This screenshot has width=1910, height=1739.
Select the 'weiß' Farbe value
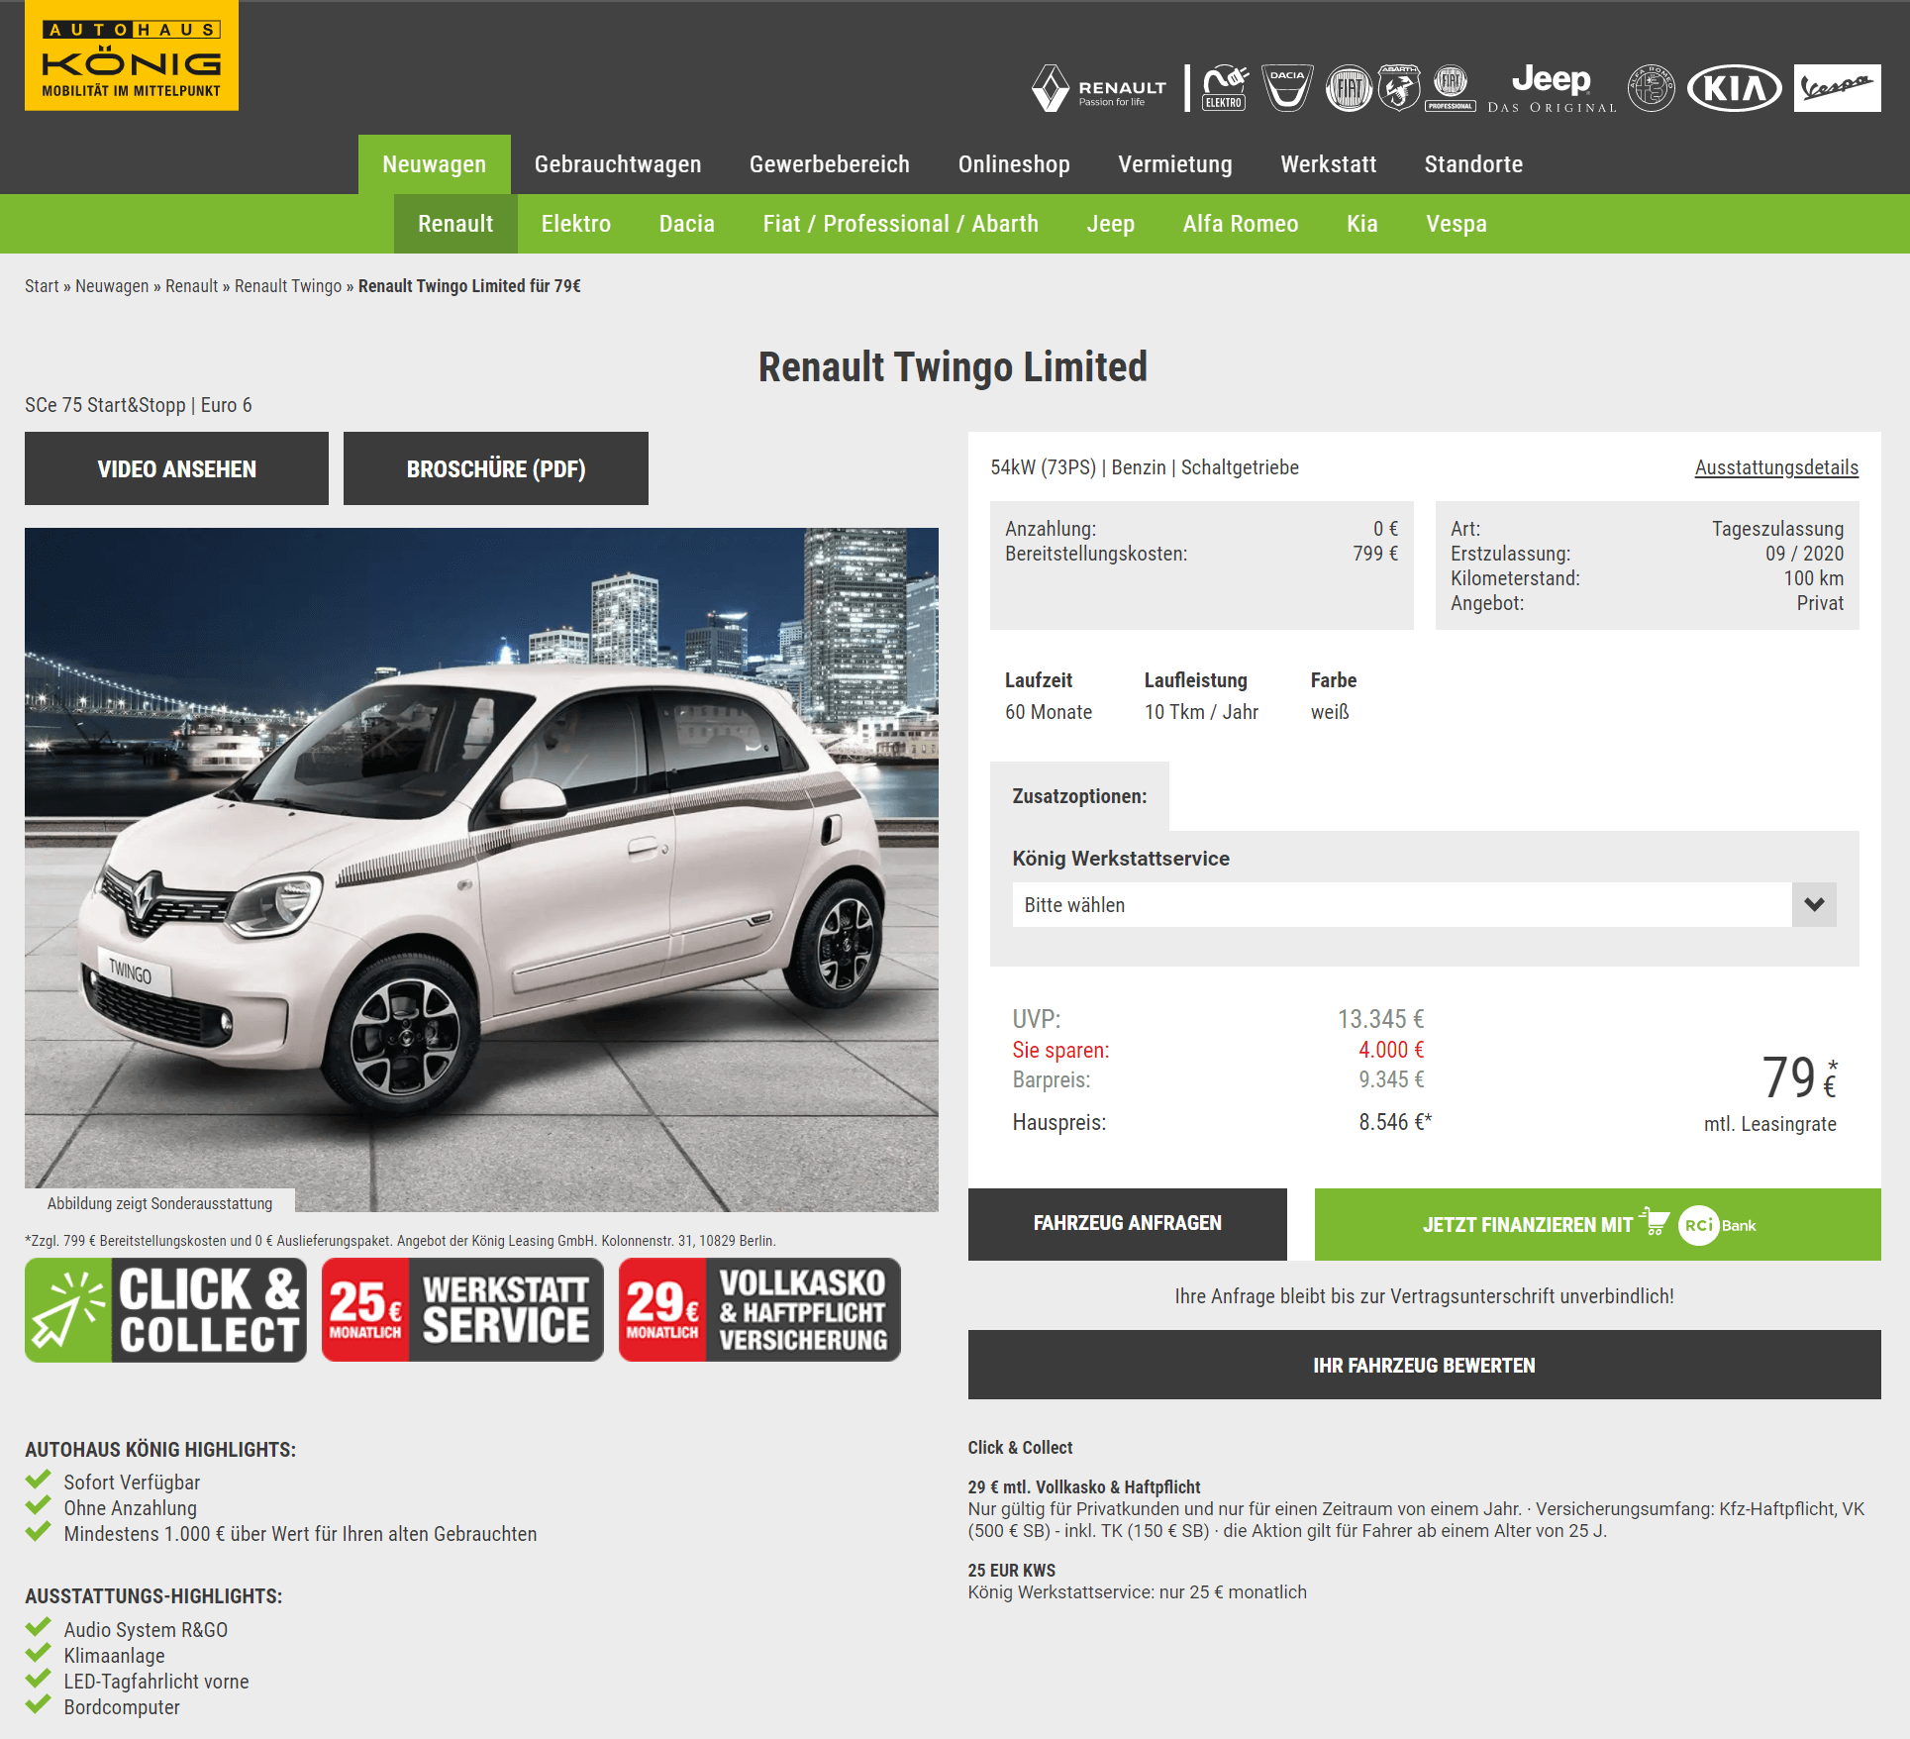(1330, 712)
